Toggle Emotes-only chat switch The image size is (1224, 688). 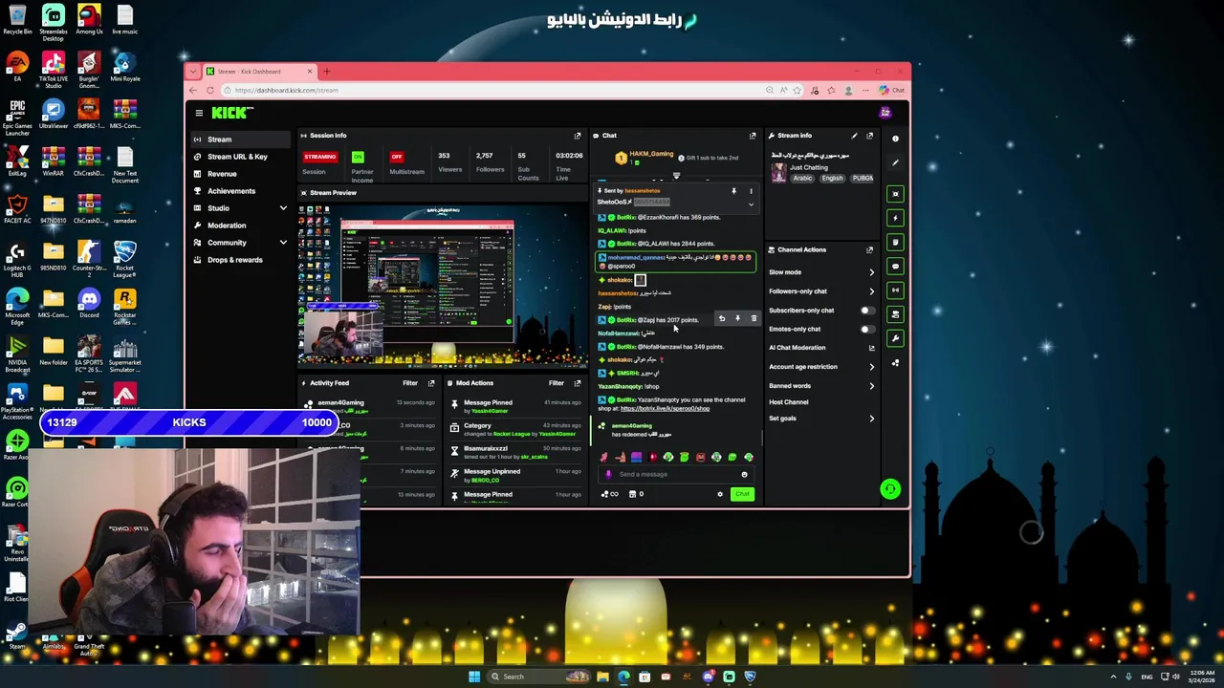point(866,329)
